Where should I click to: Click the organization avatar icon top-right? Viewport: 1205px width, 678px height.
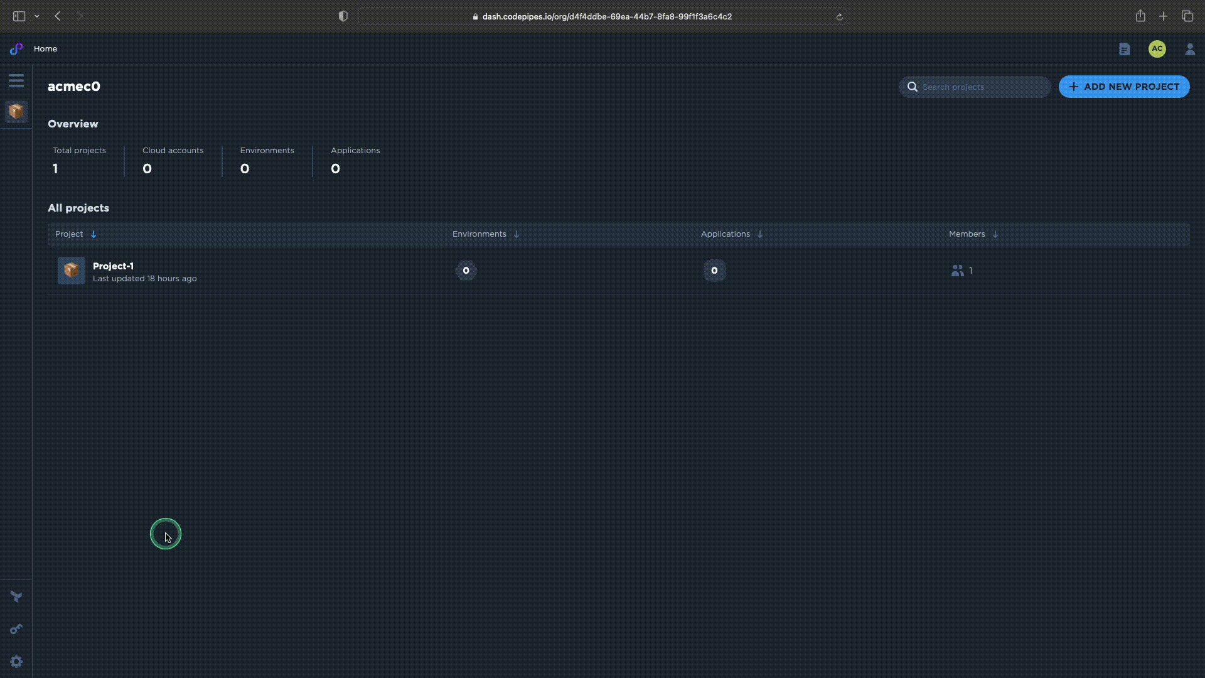1157,48
